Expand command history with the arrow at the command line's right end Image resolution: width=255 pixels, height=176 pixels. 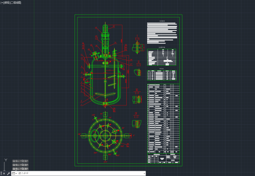tap(144, 174)
